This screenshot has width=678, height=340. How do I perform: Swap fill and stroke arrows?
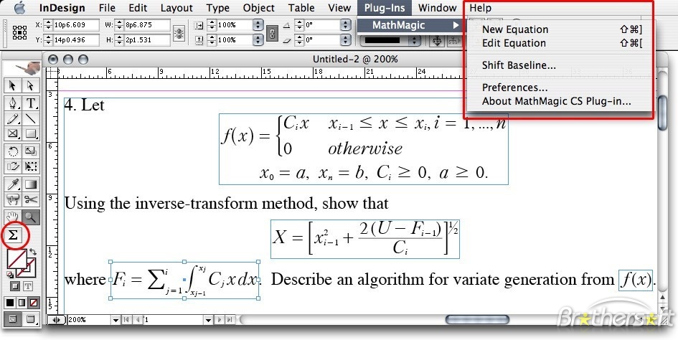pyautogui.click(x=33, y=252)
